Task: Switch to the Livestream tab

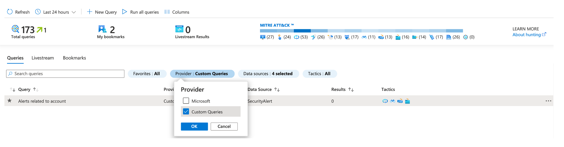Action: (43, 58)
